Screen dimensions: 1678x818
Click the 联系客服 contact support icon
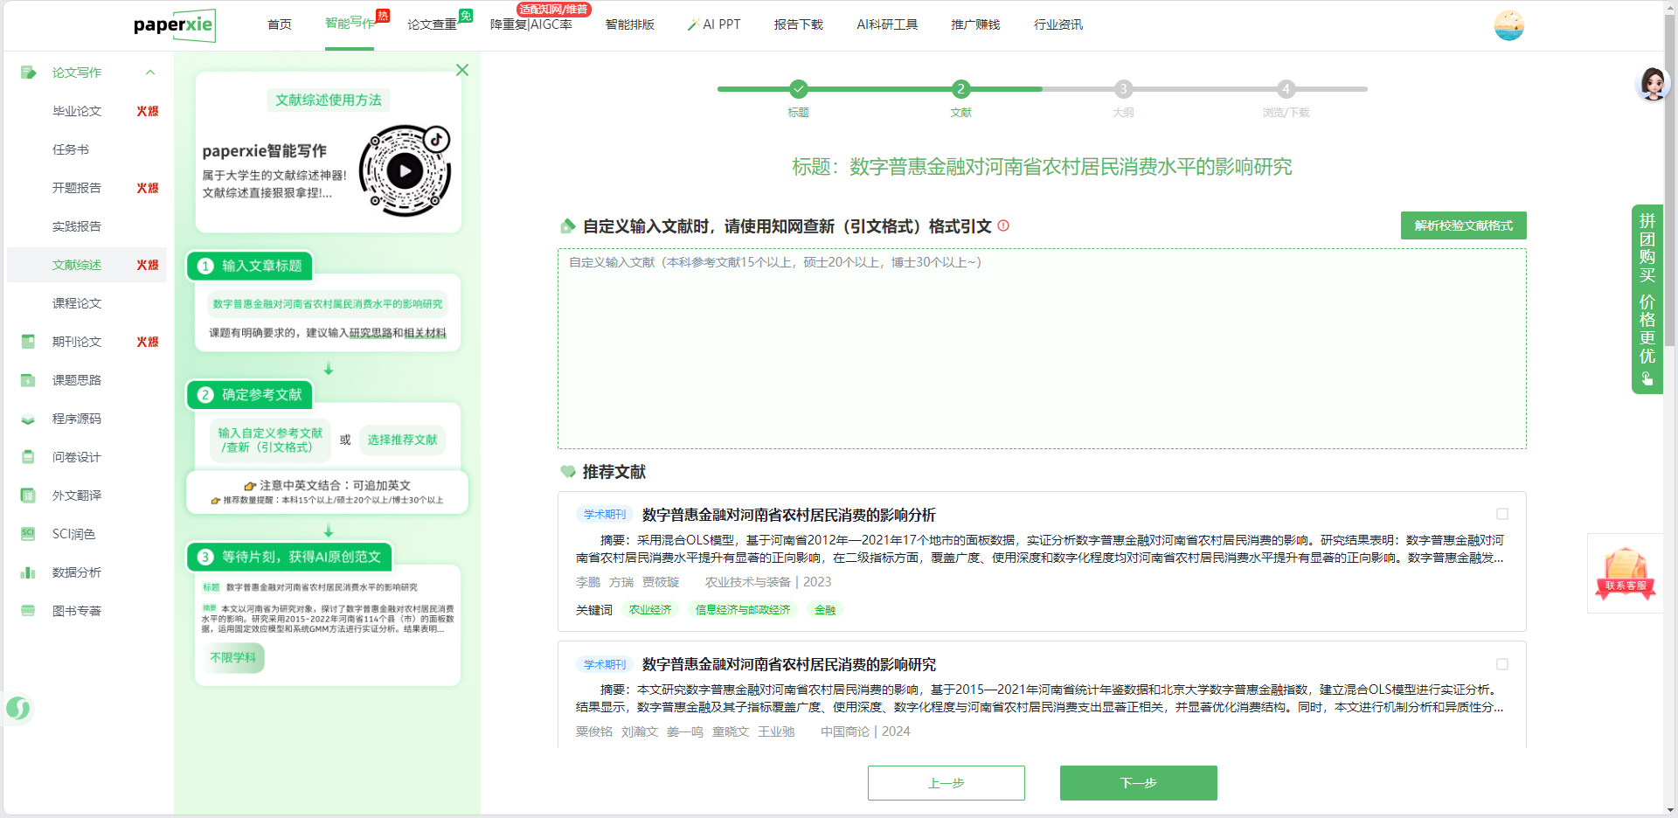point(1625,573)
